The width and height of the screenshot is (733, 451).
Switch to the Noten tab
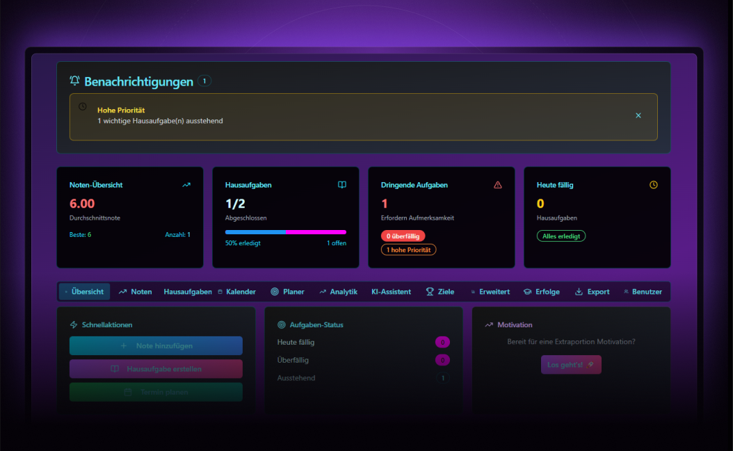pos(135,291)
